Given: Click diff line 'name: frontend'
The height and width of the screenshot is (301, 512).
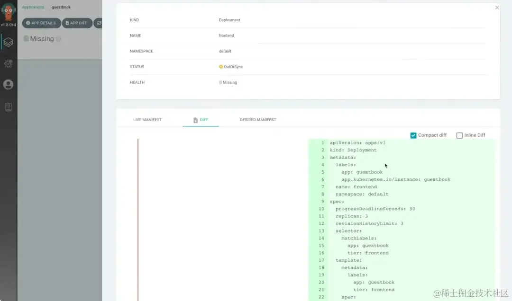Looking at the screenshot, I should click(x=356, y=187).
